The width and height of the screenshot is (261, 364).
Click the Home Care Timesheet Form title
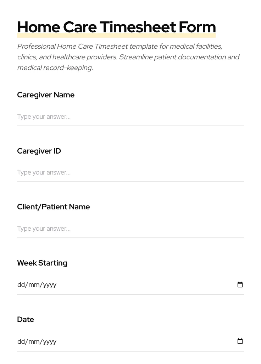(x=116, y=27)
